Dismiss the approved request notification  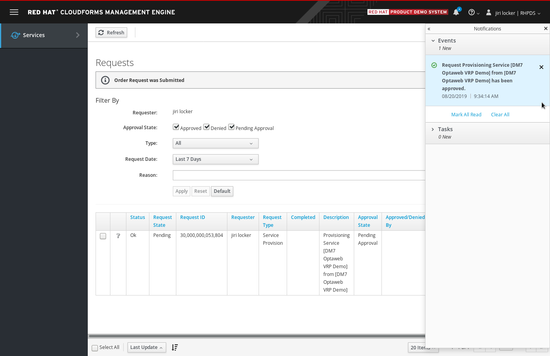[541, 67]
